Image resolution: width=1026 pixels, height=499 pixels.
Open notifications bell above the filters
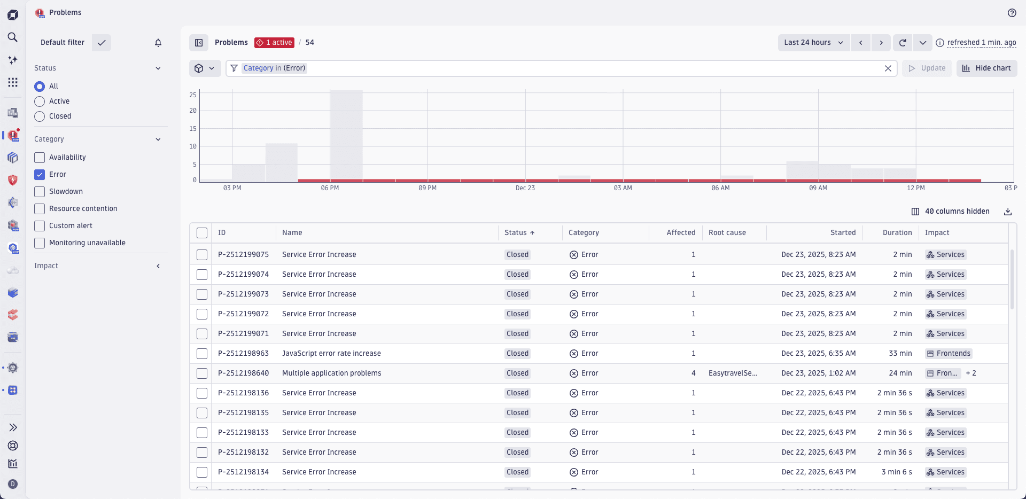(x=158, y=43)
